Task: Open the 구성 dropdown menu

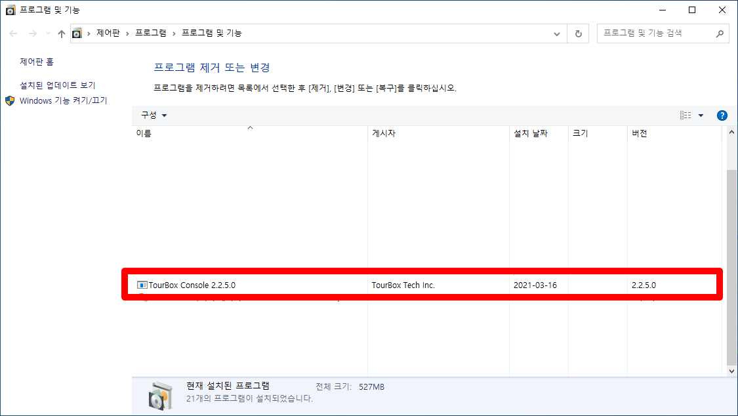Action: pyautogui.click(x=154, y=115)
